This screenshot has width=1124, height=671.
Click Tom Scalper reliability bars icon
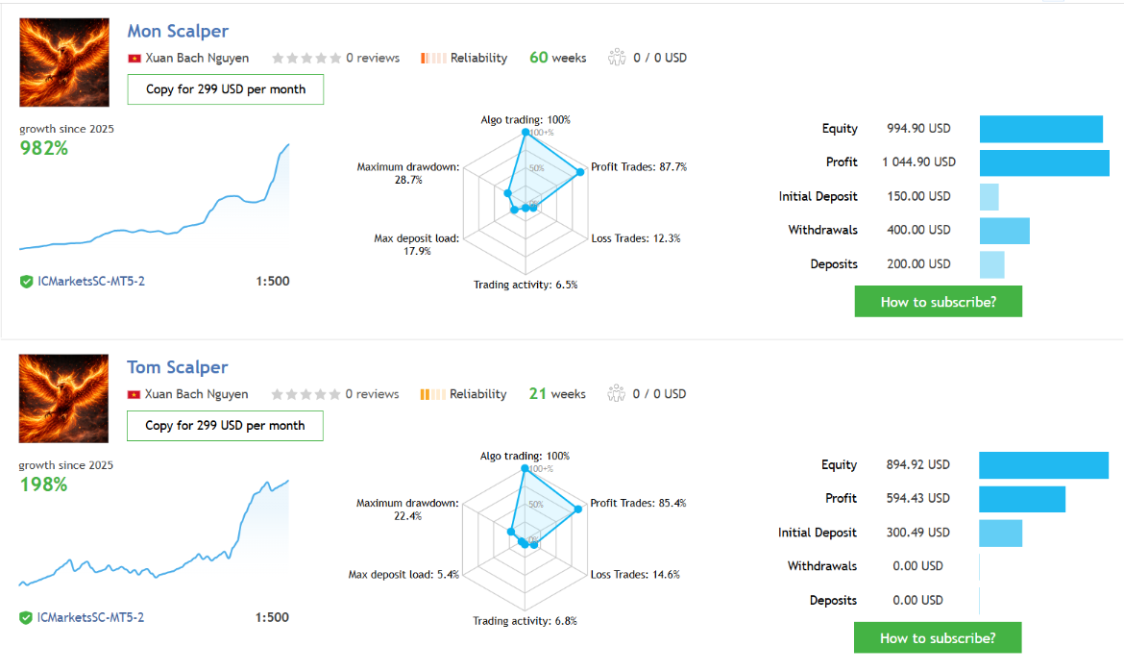pyautogui.click(x=432, y=394)
